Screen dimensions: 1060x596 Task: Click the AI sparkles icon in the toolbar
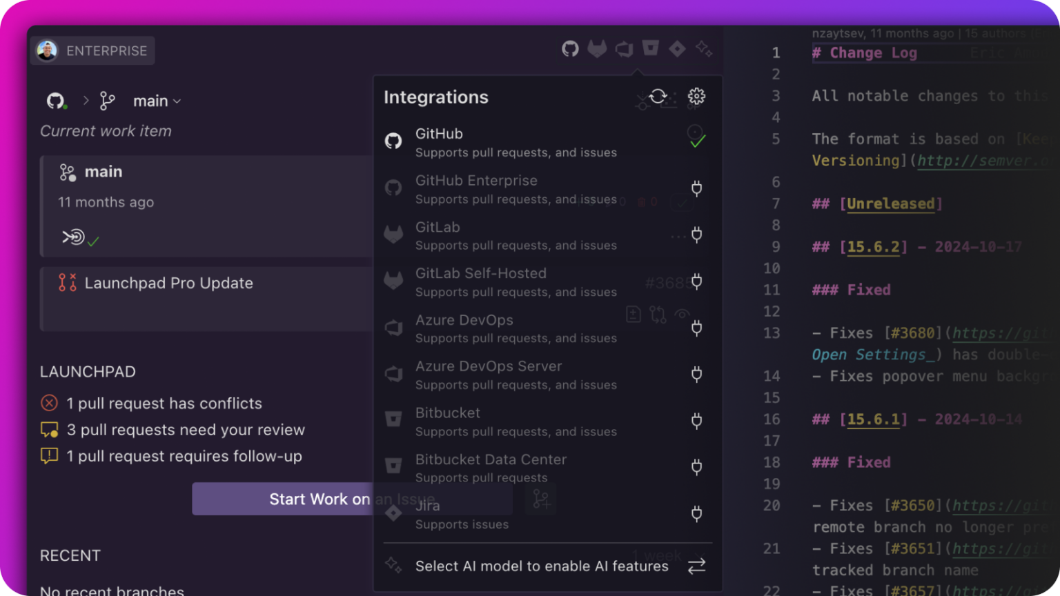pos(703,48)
